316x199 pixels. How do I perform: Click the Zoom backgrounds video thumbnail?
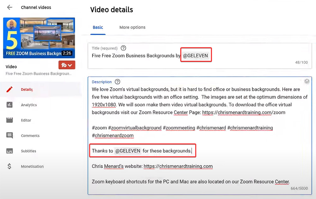[x=39, y=38]
